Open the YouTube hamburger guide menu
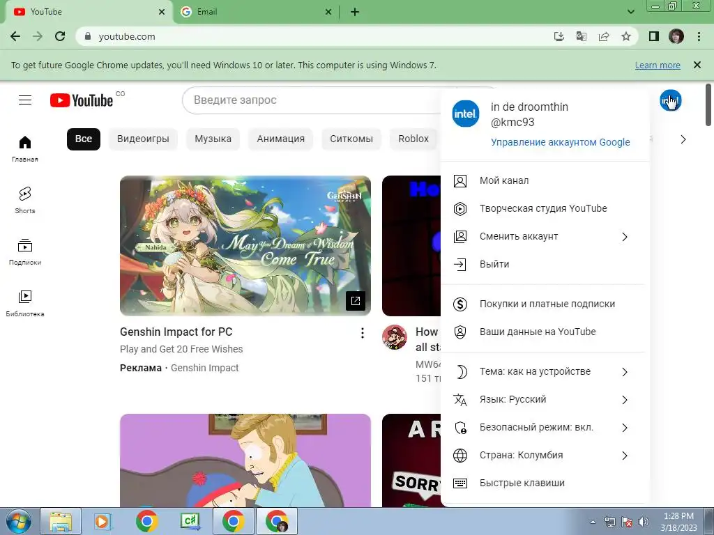Image resolution: width=714 pixels, height=535 pixels. [25, 100]
